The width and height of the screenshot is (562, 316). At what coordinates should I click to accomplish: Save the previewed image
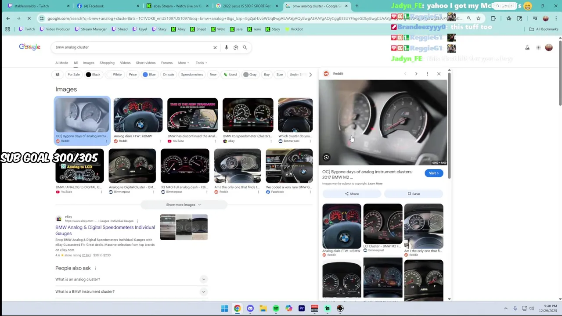(414, 194)
